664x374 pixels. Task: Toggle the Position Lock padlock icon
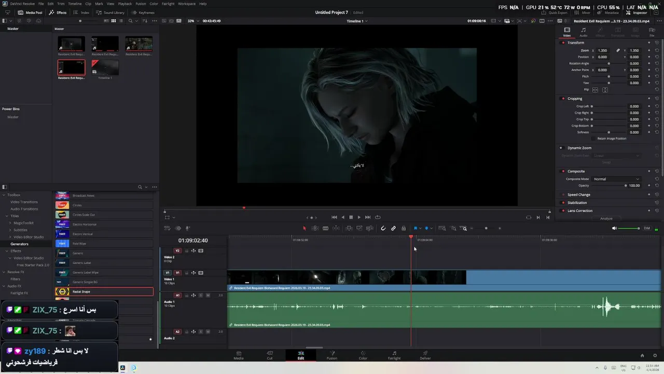tap(404, 228)
